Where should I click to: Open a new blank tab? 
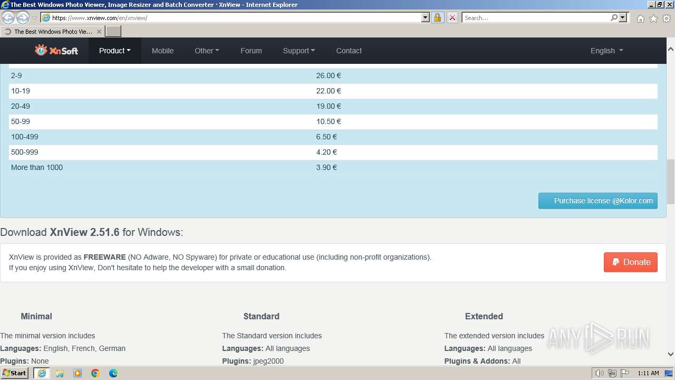(113, 32)
